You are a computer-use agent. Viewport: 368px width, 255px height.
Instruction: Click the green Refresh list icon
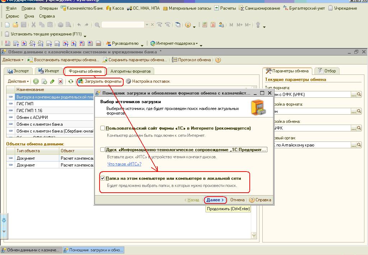pyautogui.click(x=71, y=82)
